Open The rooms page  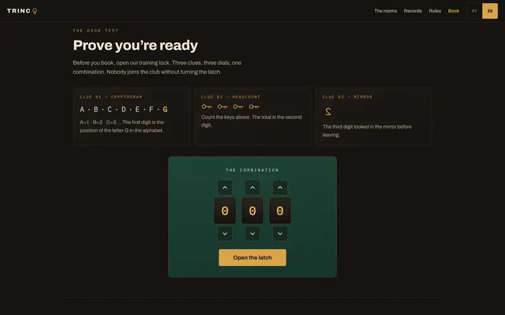pyautogui.click(x=386, y=11)
